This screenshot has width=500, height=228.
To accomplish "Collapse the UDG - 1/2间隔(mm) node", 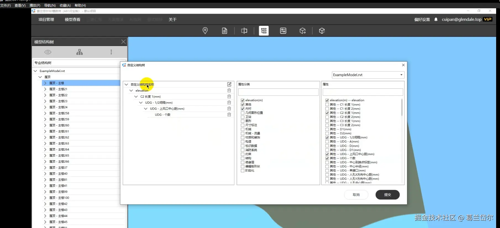I will pos(141,103).
